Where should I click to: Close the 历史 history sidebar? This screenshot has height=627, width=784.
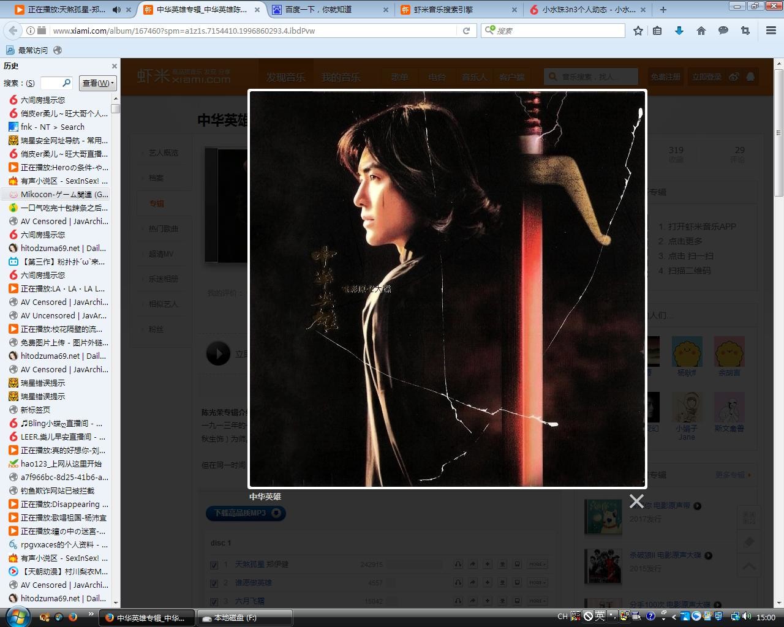pyautogui.click(x=115, y=66)
